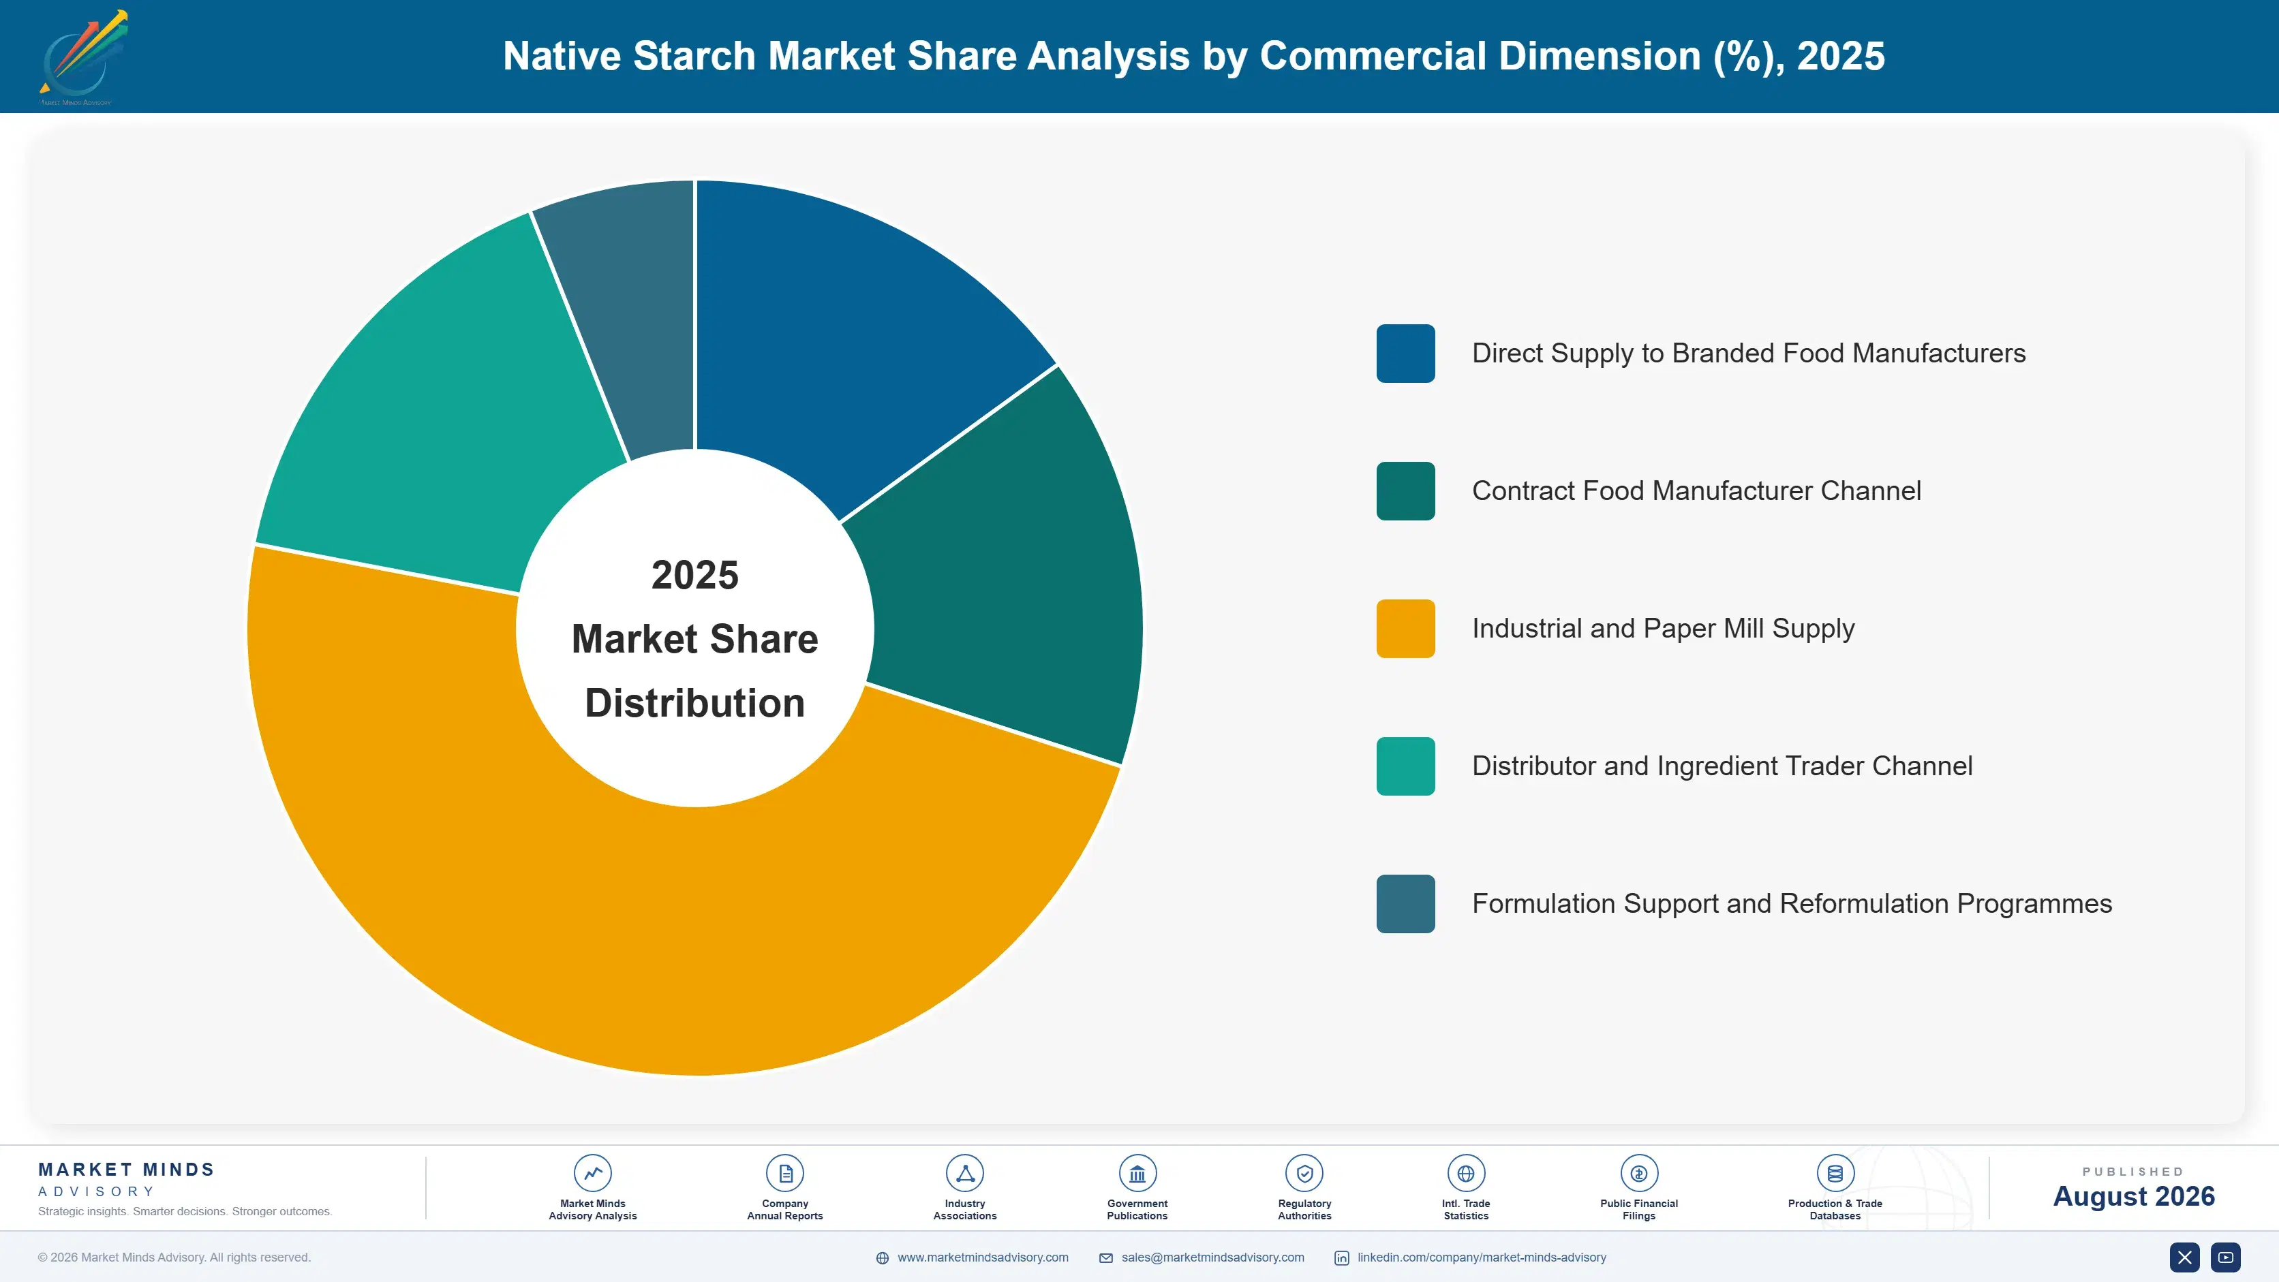Click the '2025 Market Share Distribution' center text
Screen dimensions: 2279x1282
(x=694, y=638)
